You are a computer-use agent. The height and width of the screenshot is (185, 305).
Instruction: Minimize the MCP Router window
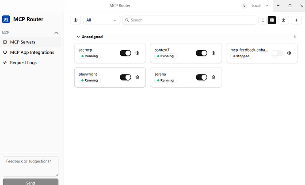278,6
